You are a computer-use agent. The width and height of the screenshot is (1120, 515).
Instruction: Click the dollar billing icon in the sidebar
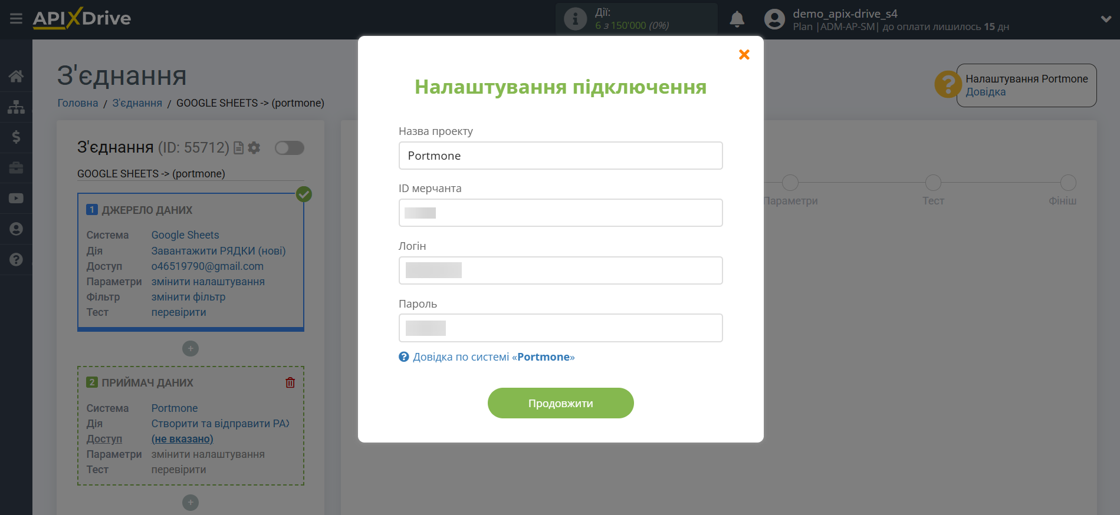click(x=16, y=137)
